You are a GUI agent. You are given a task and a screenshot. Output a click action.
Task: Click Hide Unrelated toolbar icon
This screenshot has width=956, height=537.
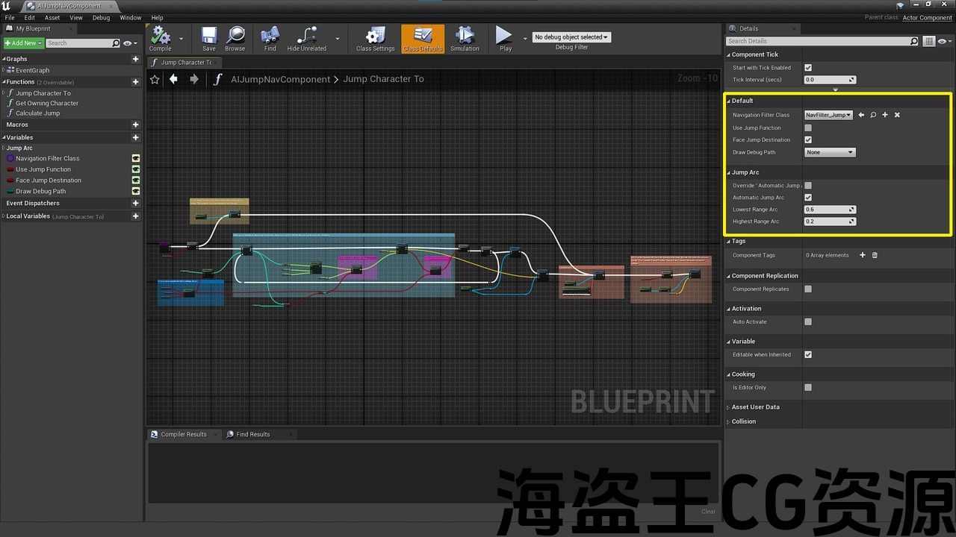(306, 36)
